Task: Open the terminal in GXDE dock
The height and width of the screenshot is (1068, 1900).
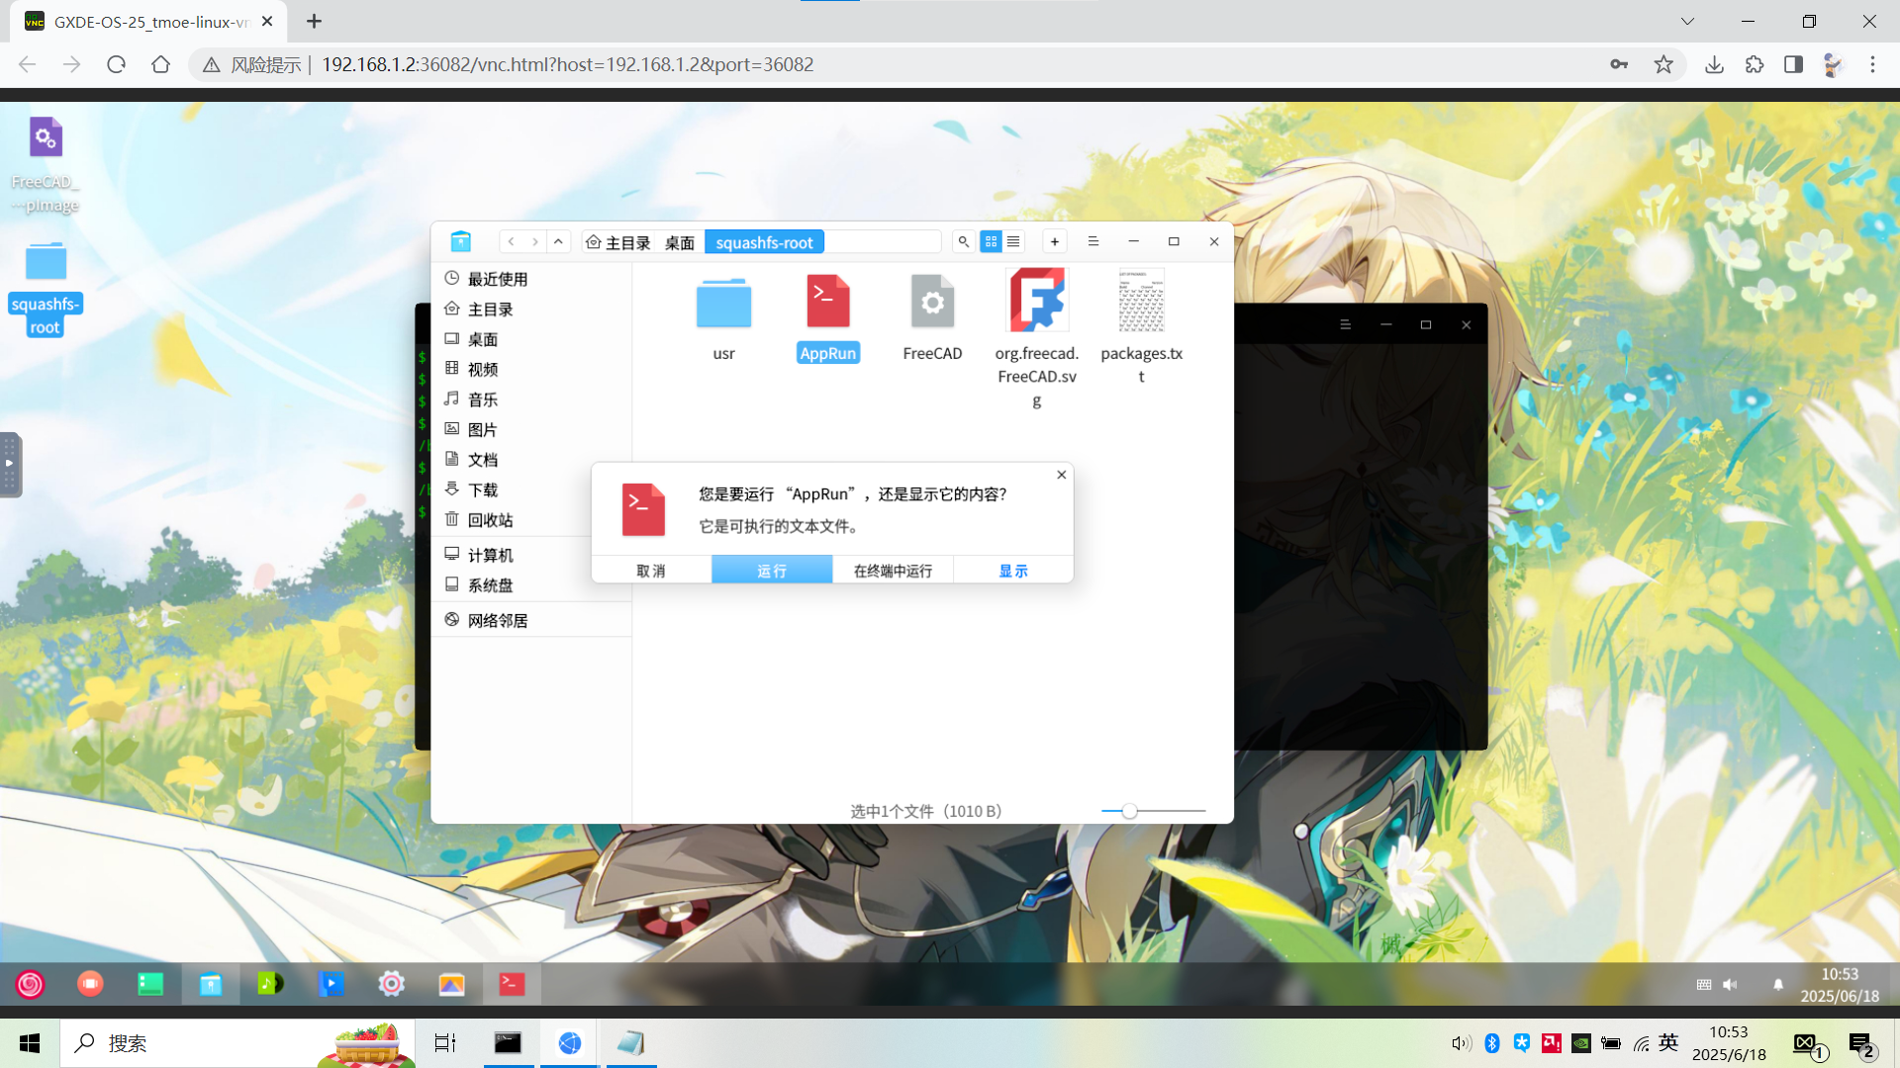Action: point(512,984)
